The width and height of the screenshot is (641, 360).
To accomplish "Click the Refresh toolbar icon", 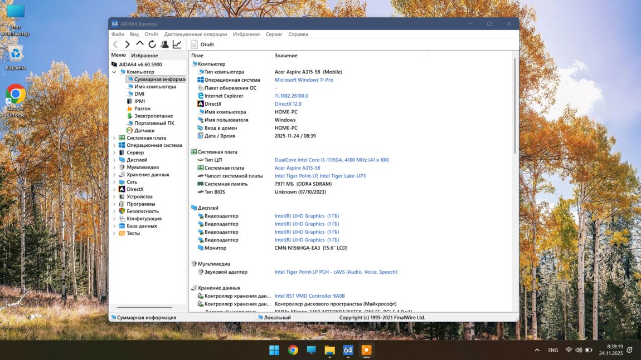I will pyautogui.click(x=152, y=45).
